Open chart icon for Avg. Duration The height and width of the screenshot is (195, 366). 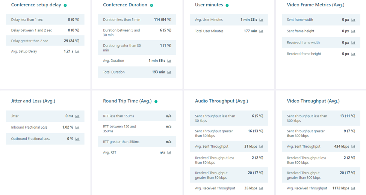click(x=169, y=61)
